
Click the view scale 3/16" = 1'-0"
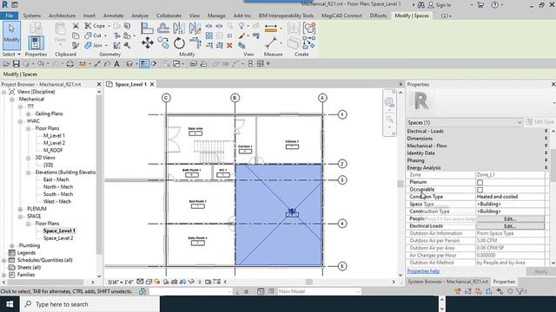coord(120,282)
